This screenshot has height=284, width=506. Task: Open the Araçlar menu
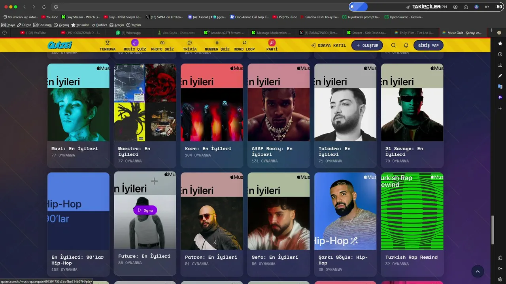pos(117,25)
